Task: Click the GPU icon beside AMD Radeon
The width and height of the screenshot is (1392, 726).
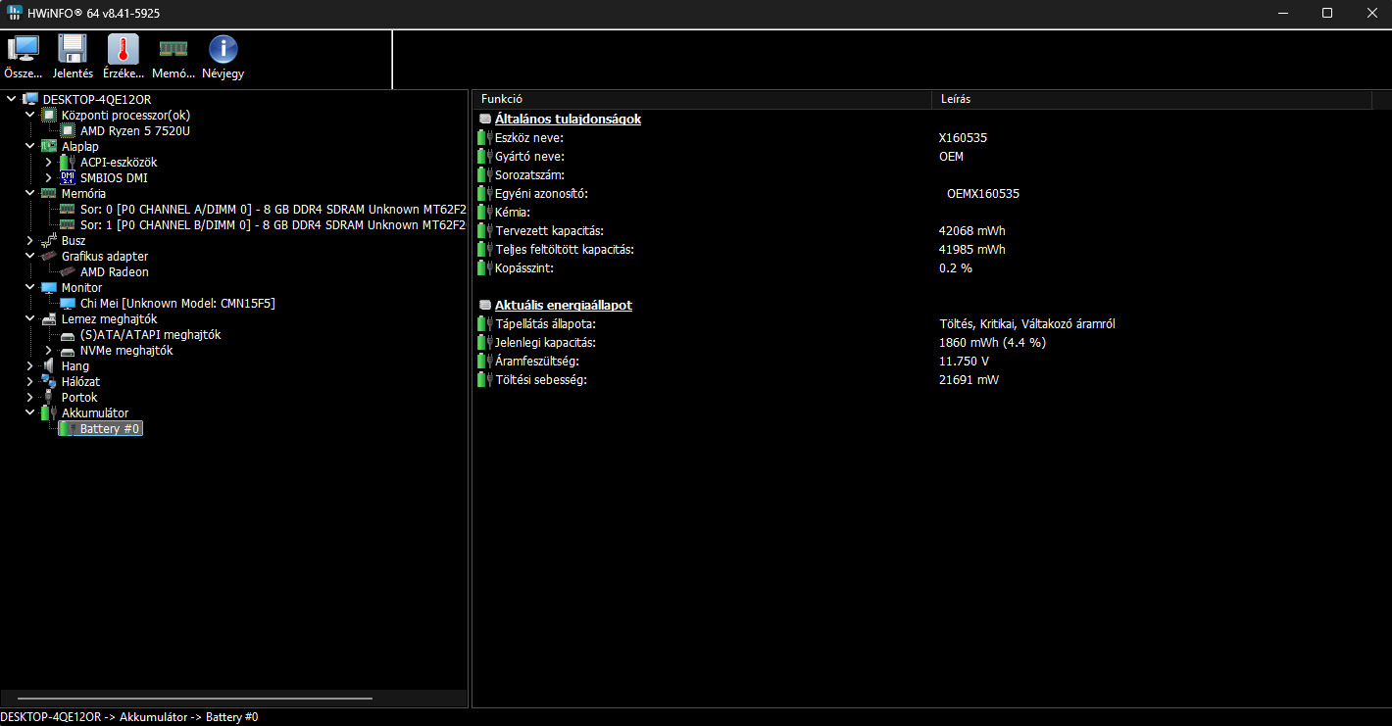Action: [x=68, y=271]
